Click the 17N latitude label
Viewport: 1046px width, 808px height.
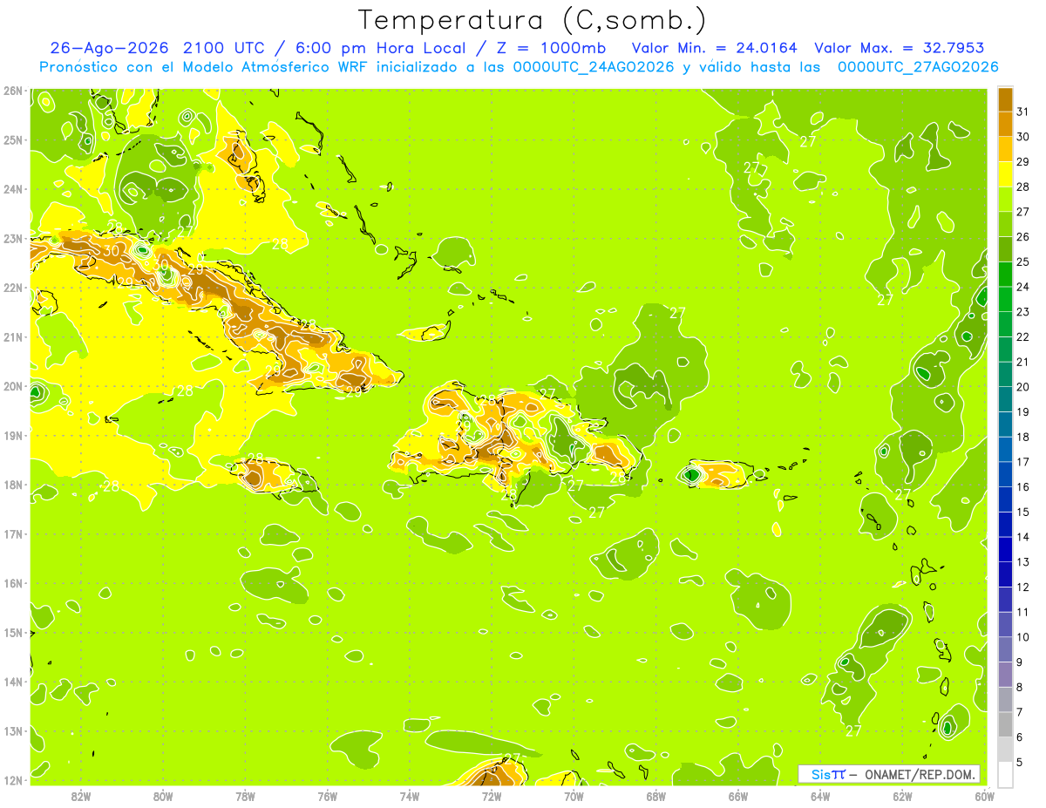point(12,533)
